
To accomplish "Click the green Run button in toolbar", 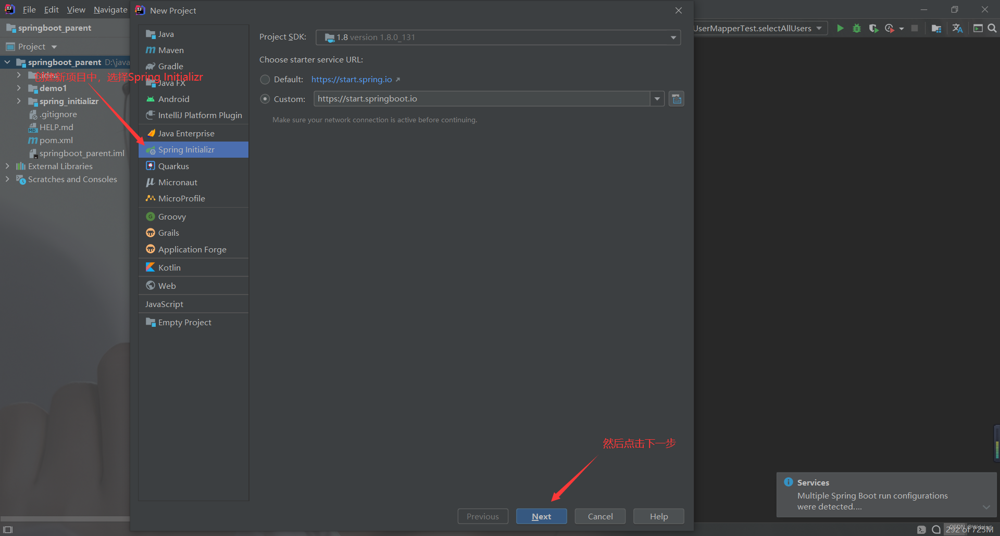I will (x=840, y=28).
